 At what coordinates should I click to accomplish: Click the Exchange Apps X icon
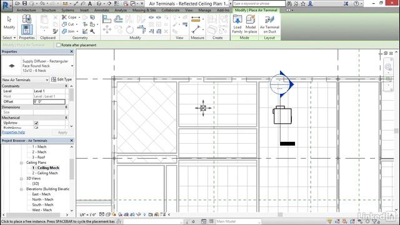pyautogui.click(x=346, y=4)
